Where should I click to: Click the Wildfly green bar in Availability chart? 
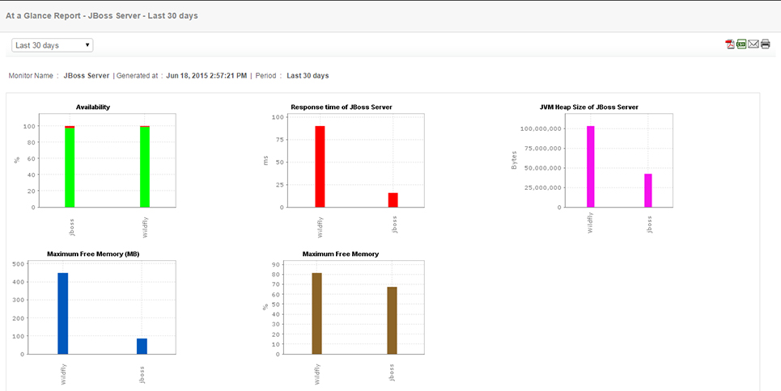coord(145,167)
